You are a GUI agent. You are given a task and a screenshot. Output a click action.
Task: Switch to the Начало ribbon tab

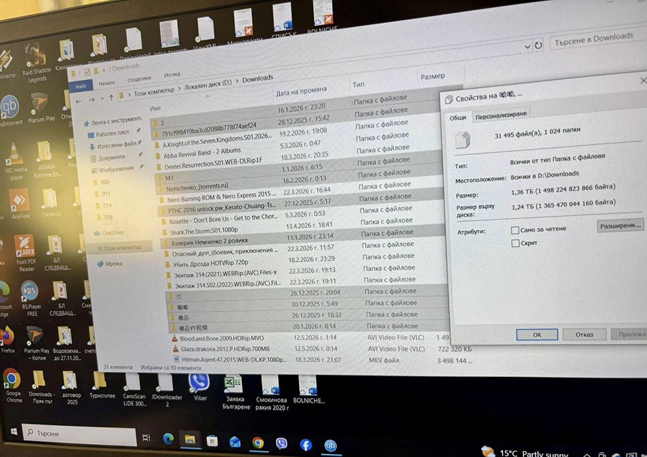[107, 83]
